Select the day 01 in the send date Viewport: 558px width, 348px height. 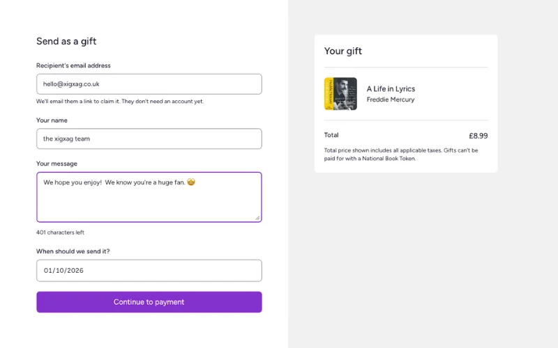(x=47, y=271)
